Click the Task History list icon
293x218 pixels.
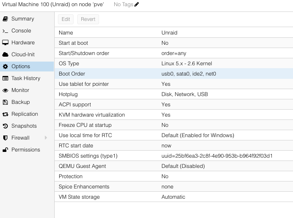click(x=5, y=78)
